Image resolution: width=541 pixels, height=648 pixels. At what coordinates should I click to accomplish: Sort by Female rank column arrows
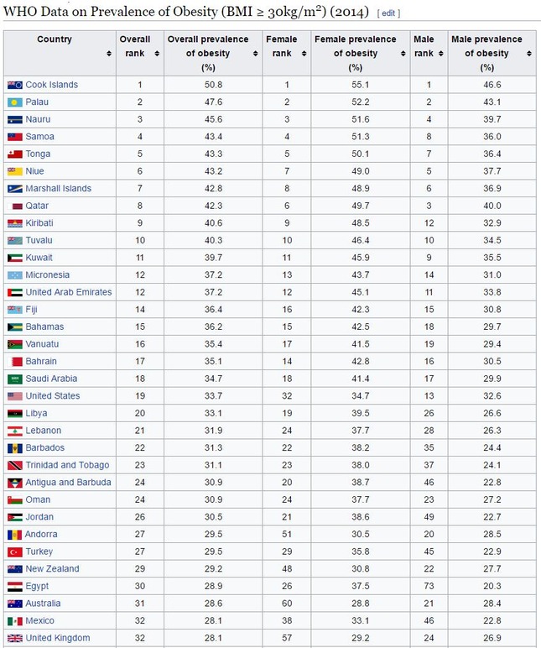pyautogui.click(x=304, y=54)
